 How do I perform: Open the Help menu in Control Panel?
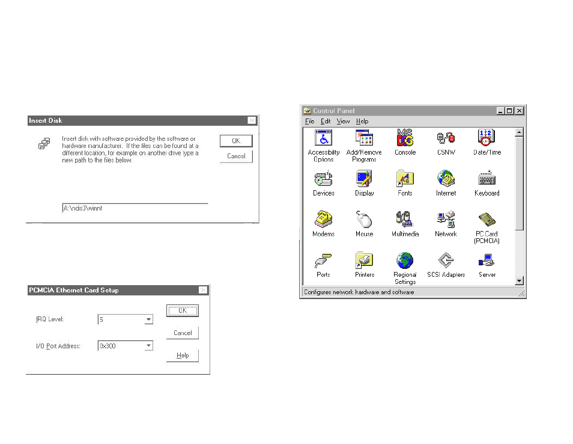pyautogui.click(x=362, y=121)
